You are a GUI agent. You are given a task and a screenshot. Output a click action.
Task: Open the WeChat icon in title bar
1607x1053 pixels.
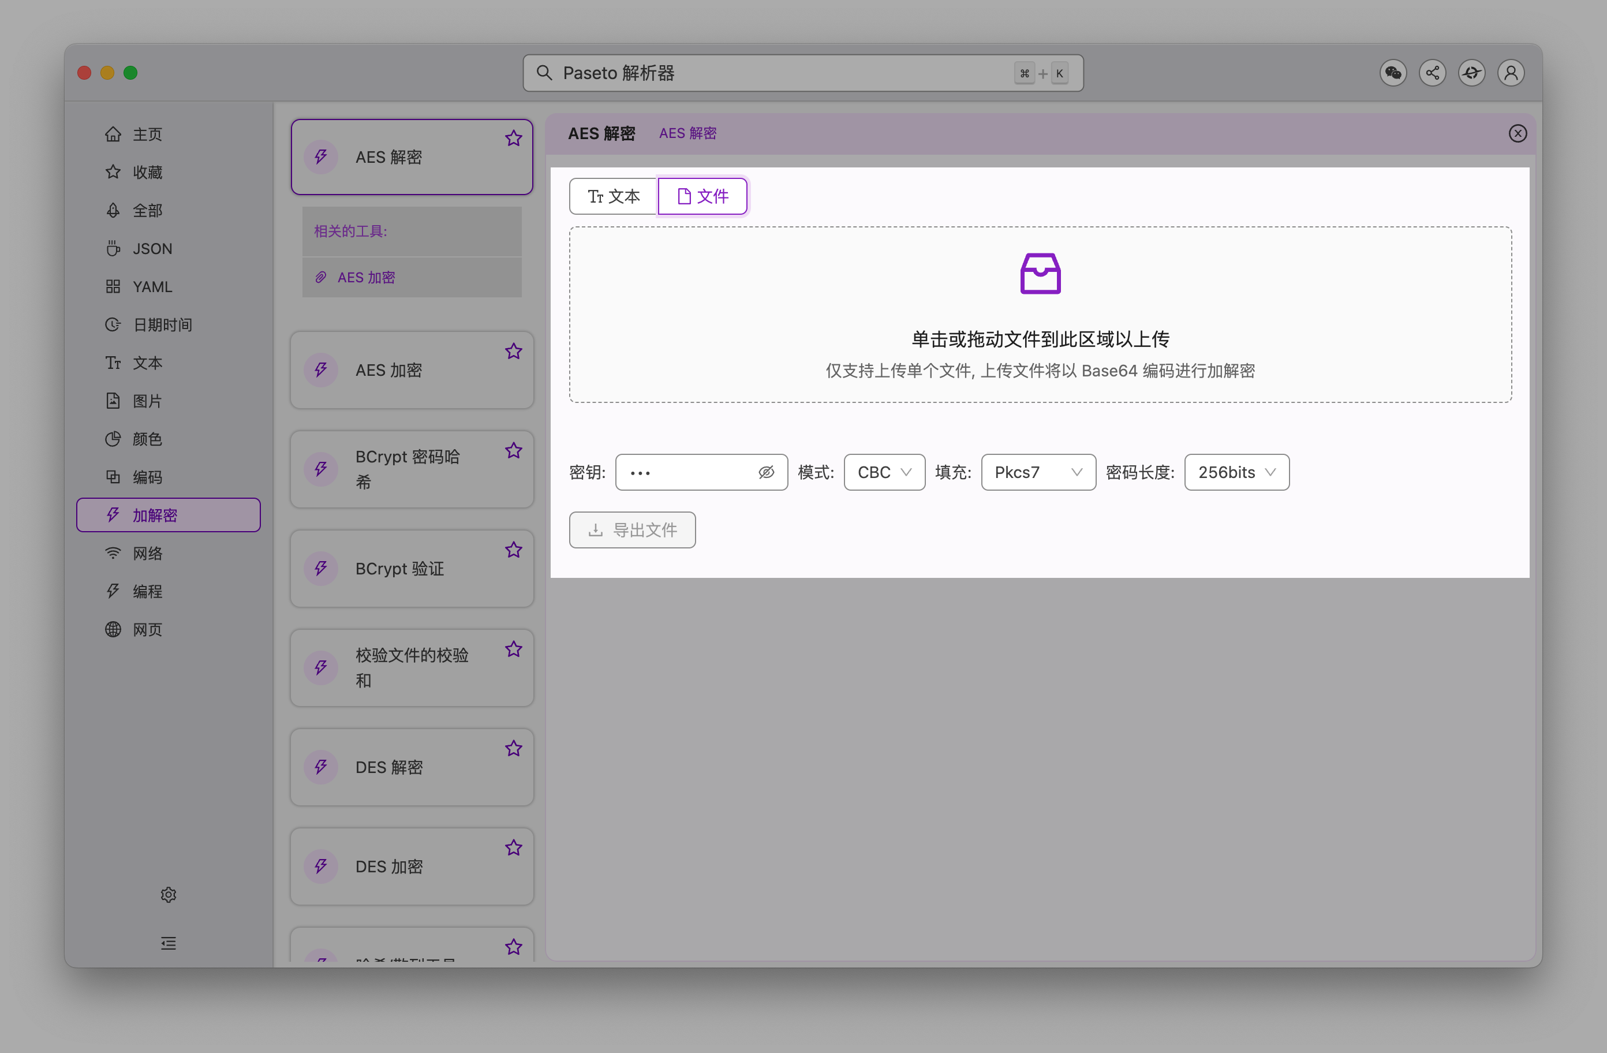[x=1393, y=73]
